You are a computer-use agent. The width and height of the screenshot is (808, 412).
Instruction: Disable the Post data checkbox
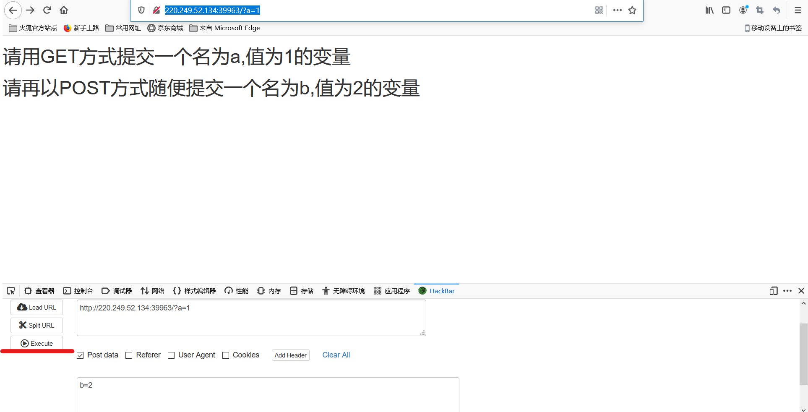pos(80,355)
